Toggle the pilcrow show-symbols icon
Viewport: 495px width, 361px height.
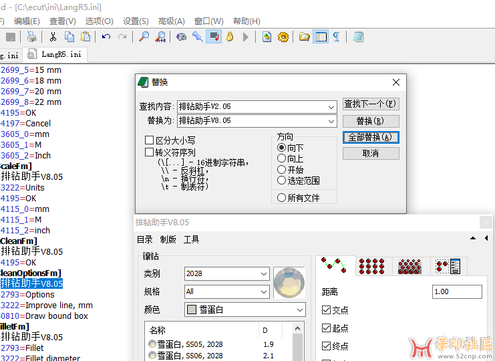coord(337,37)
